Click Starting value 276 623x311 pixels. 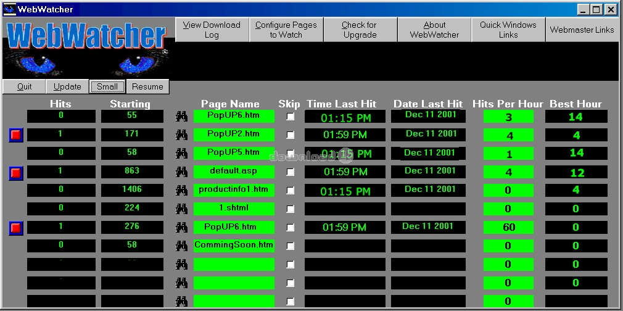[132, 226]
